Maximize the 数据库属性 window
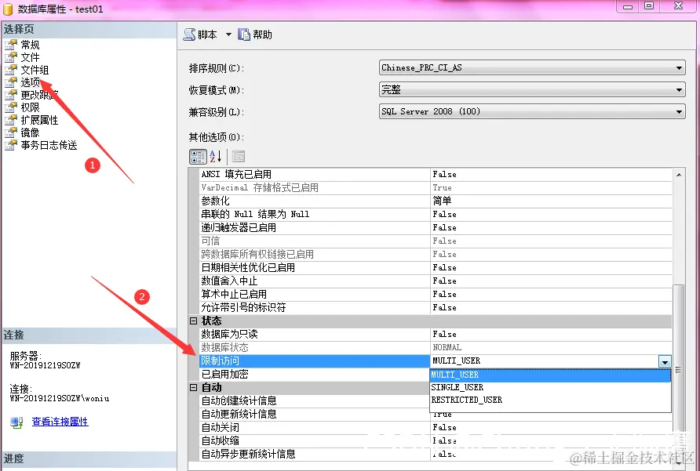700x471 pixels. tap(649, 5)
